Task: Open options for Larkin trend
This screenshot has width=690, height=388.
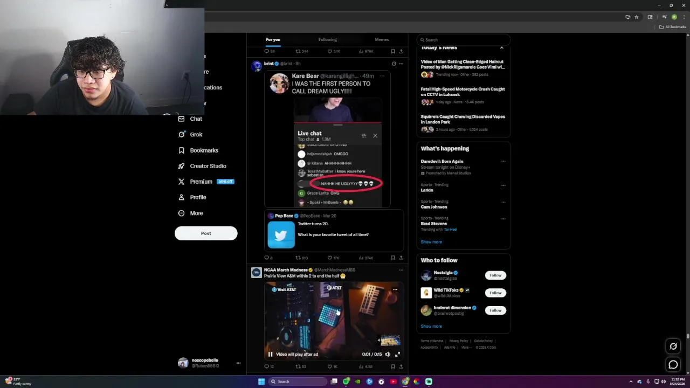Action: tap(503, 185)
